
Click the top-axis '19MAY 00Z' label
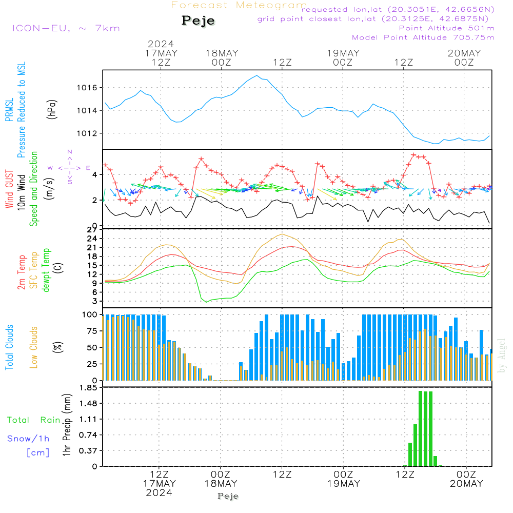[343, 58]
